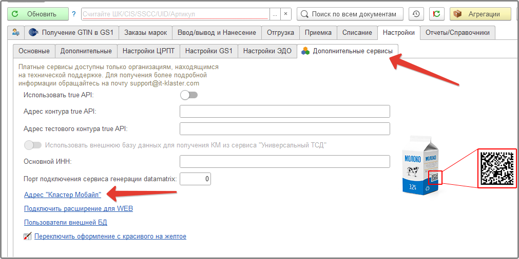
Task: Click the enlarged datamatrix code image
Action: (497, 168)
